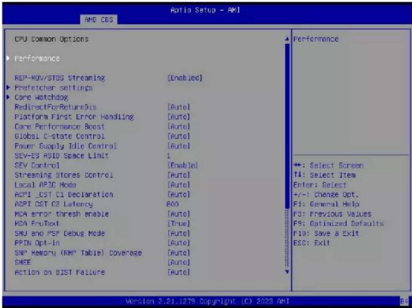412x308 pixels.
Task: Select SNP Memory (RMP Table) Coverage label
Action: pos(78,253)
